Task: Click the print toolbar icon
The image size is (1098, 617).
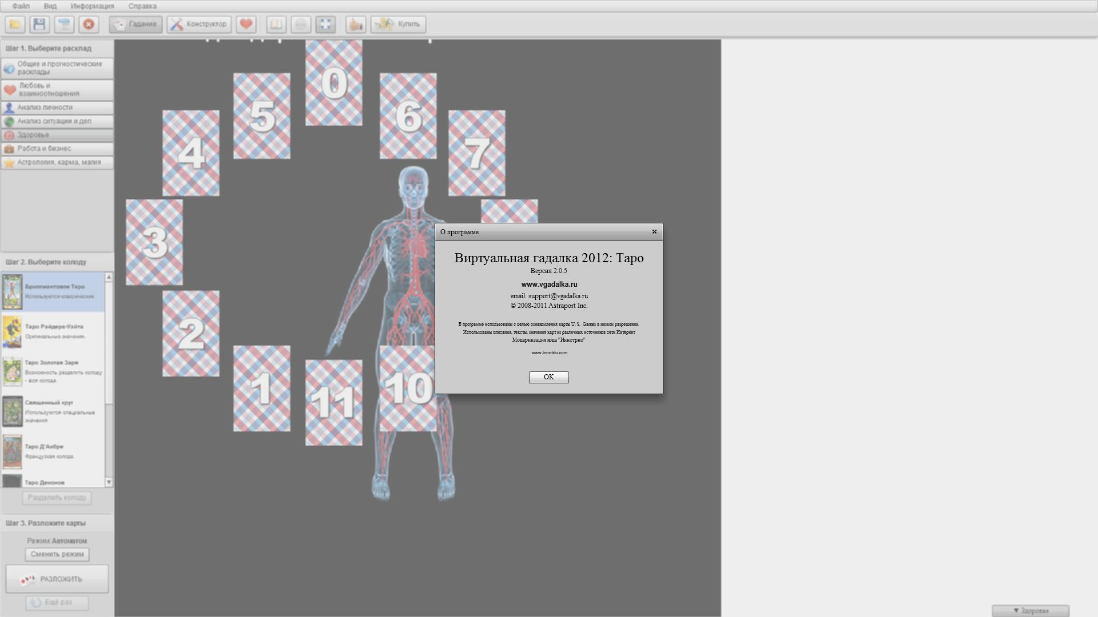Action: click(64, 24)
